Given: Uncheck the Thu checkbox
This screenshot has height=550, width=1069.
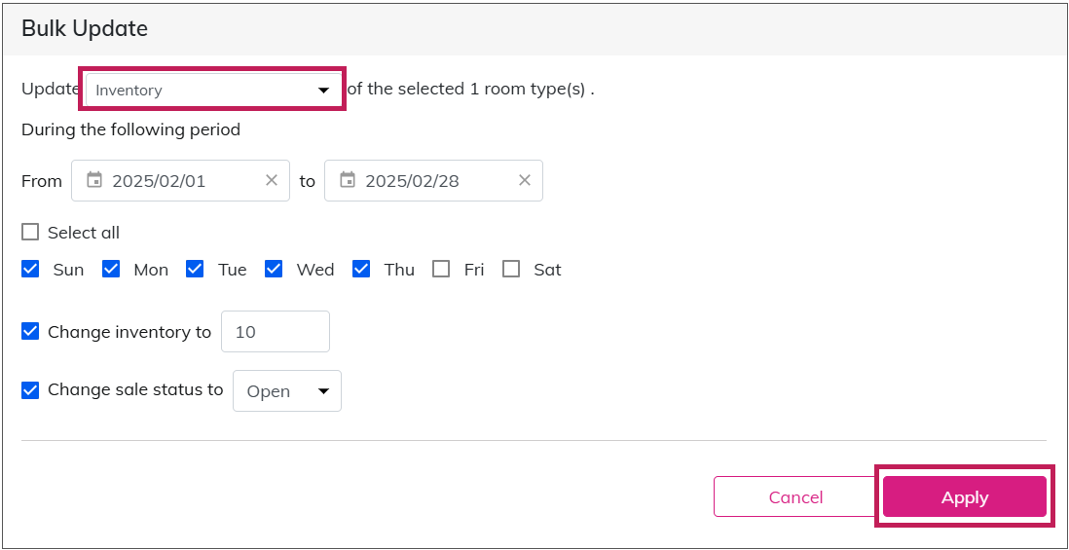Looking at the screenshot, I should coord(361,270).
